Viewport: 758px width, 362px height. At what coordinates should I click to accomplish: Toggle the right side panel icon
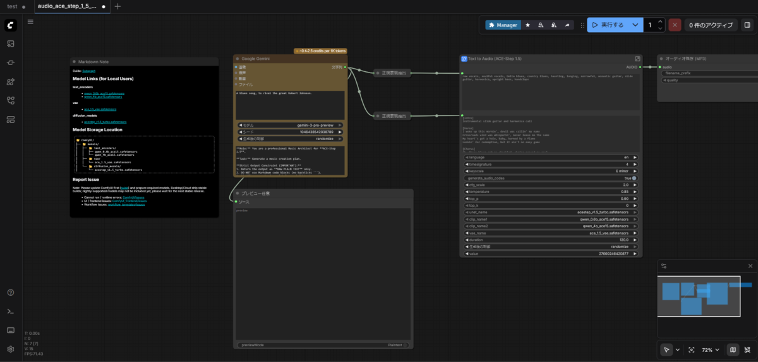tap(747, 25)
